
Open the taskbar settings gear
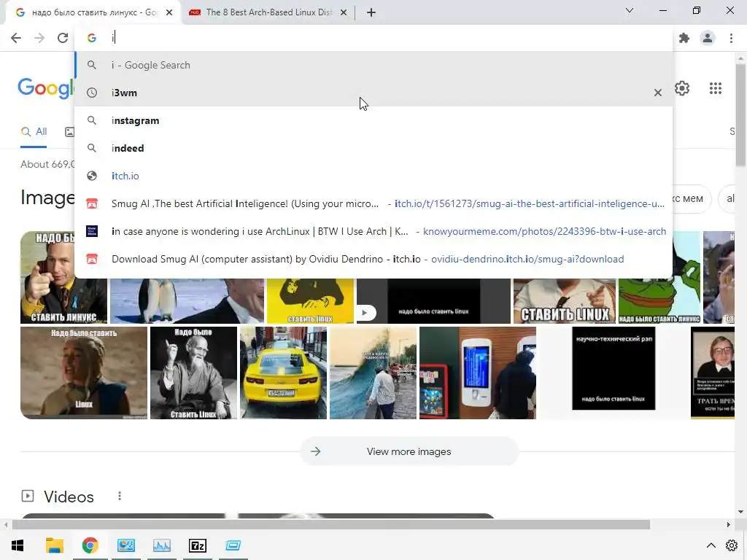click(732, 545)
